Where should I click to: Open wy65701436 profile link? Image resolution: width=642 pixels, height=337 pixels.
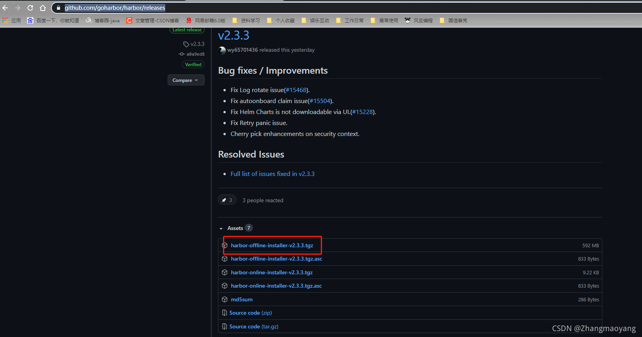243,50
